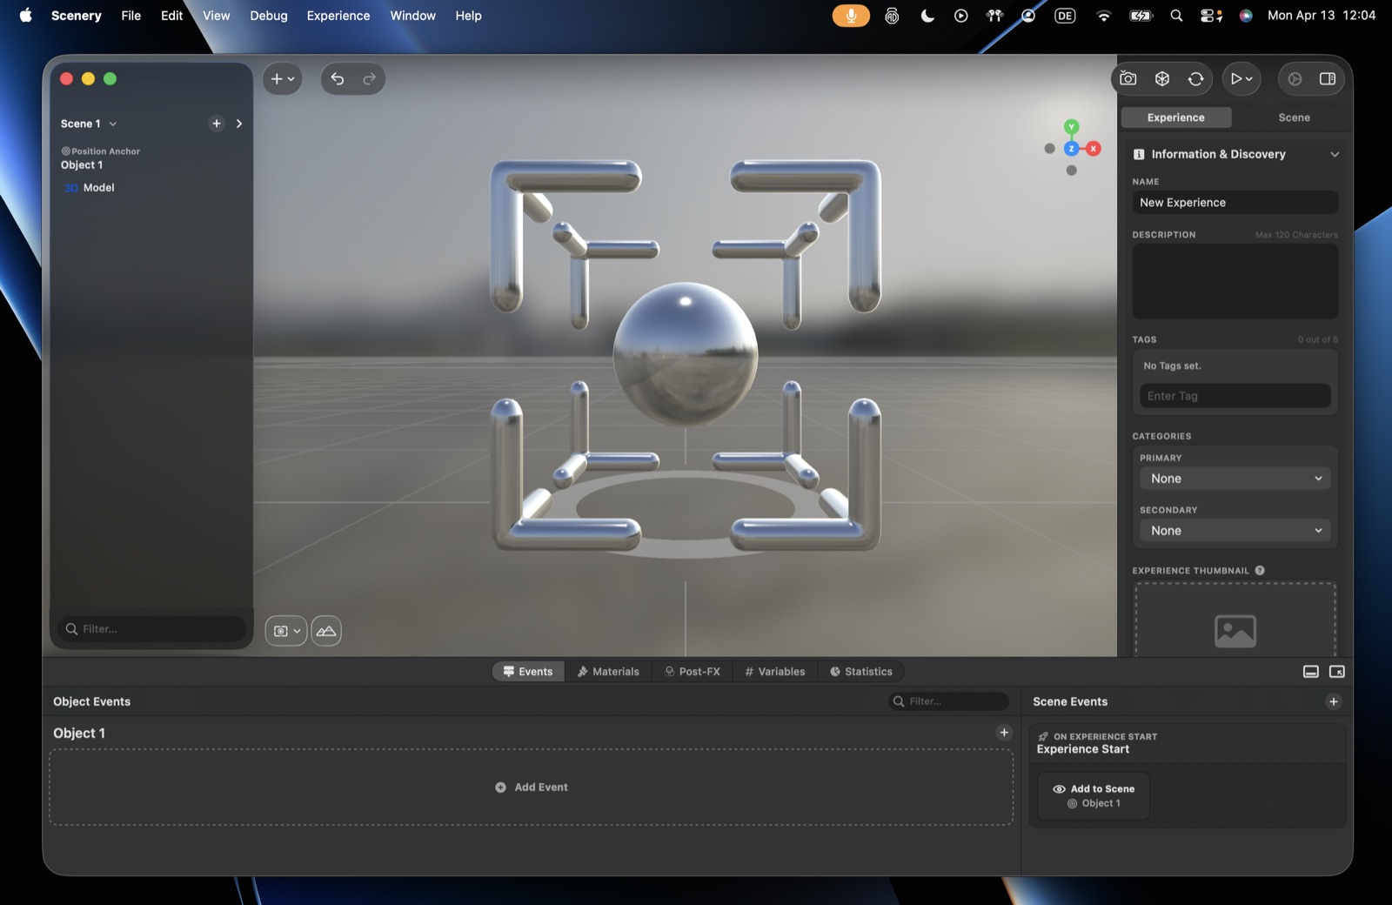
Task: Click the blue Z axis gizmo handle
Action: pyautogui.click(x=1072, y=149)
